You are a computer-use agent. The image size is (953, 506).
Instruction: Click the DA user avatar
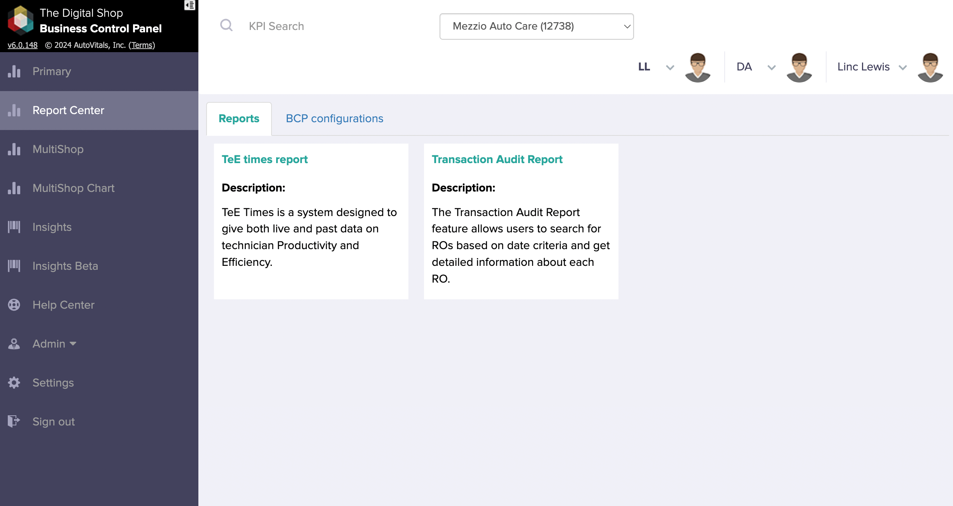tap(799, 67)
